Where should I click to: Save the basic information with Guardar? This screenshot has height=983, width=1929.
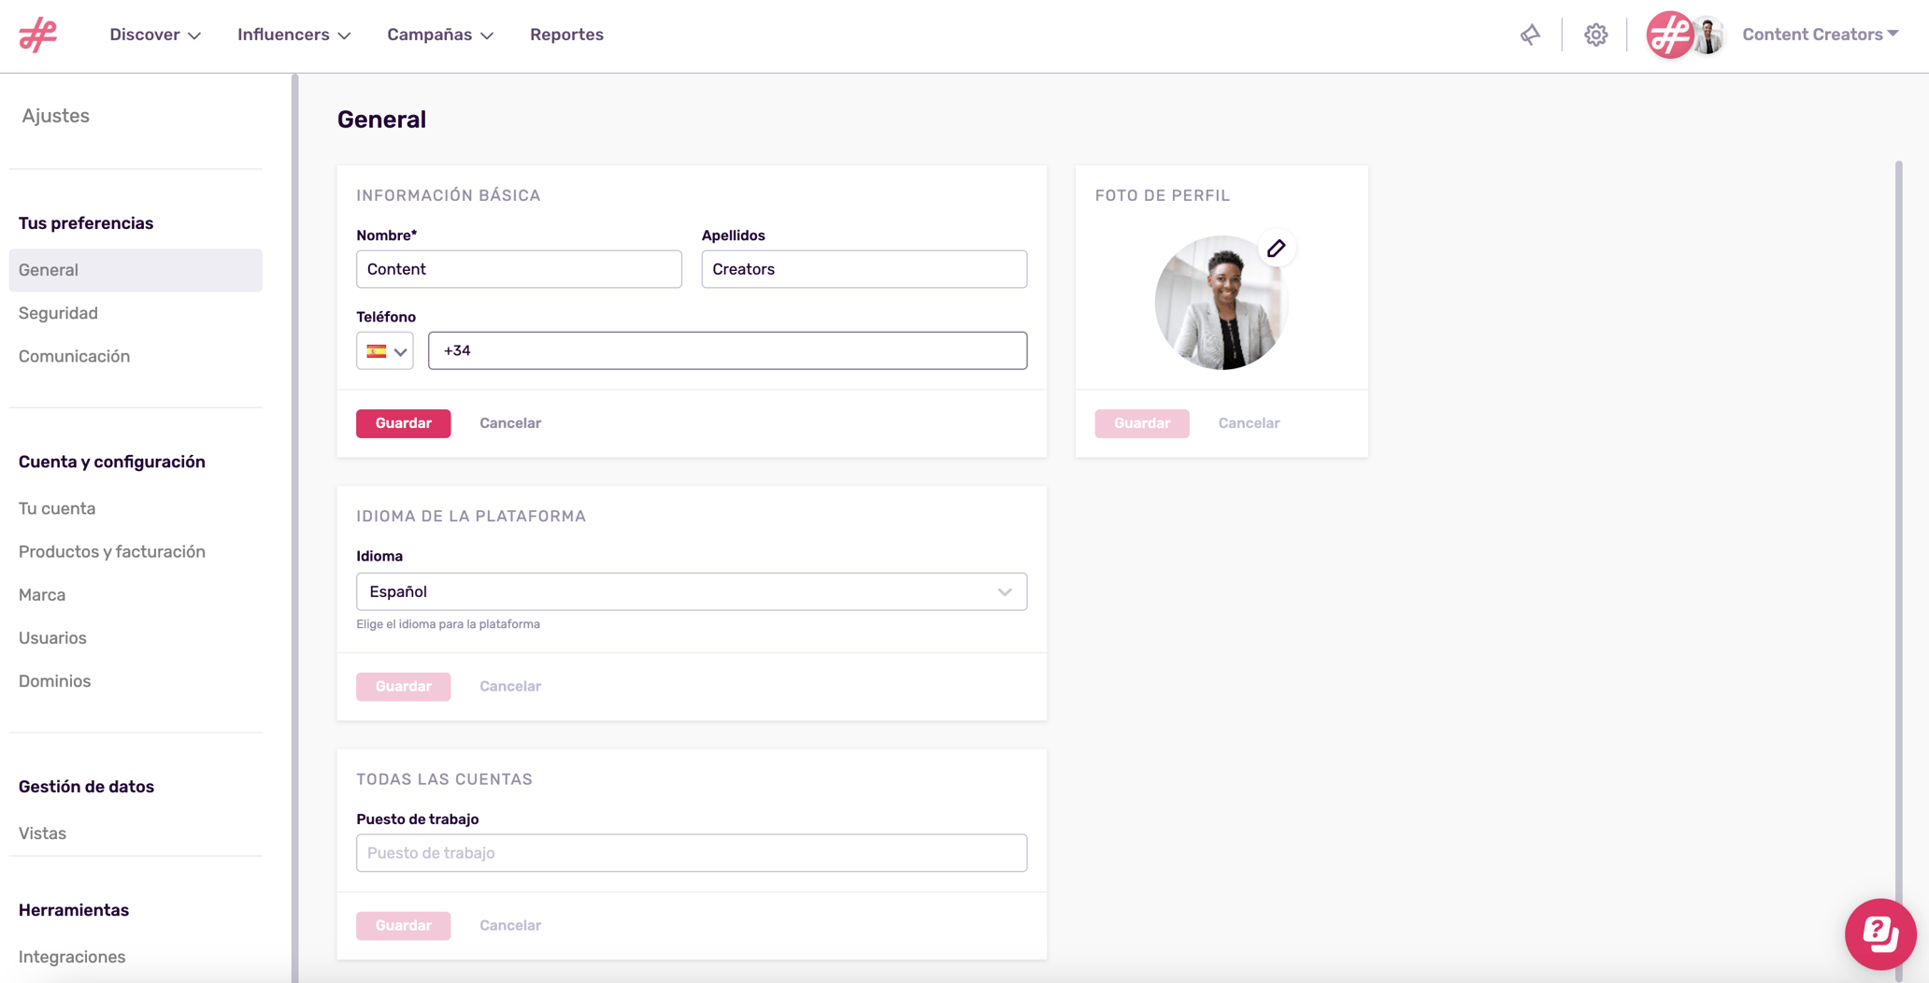pyautogui.click(x=403, y=423)
